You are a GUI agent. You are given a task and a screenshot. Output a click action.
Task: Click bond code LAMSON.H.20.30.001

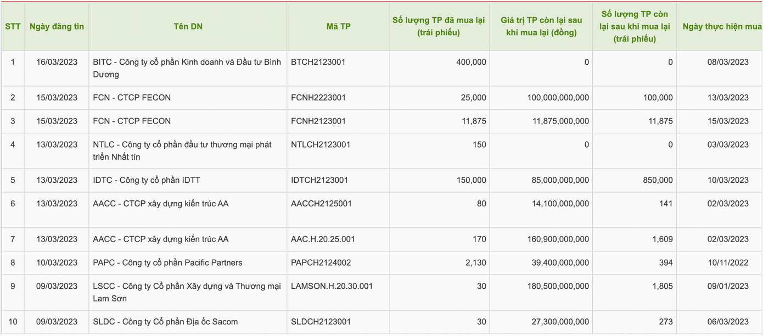[x=332, y=287]
